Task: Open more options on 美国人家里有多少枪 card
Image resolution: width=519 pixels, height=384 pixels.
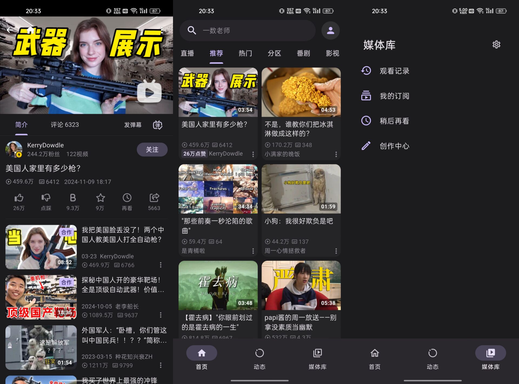Action: pos(253,154)
